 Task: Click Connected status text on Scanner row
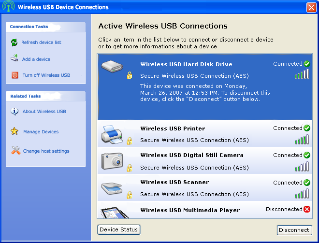pyautogui.click(x=288, y=183)
